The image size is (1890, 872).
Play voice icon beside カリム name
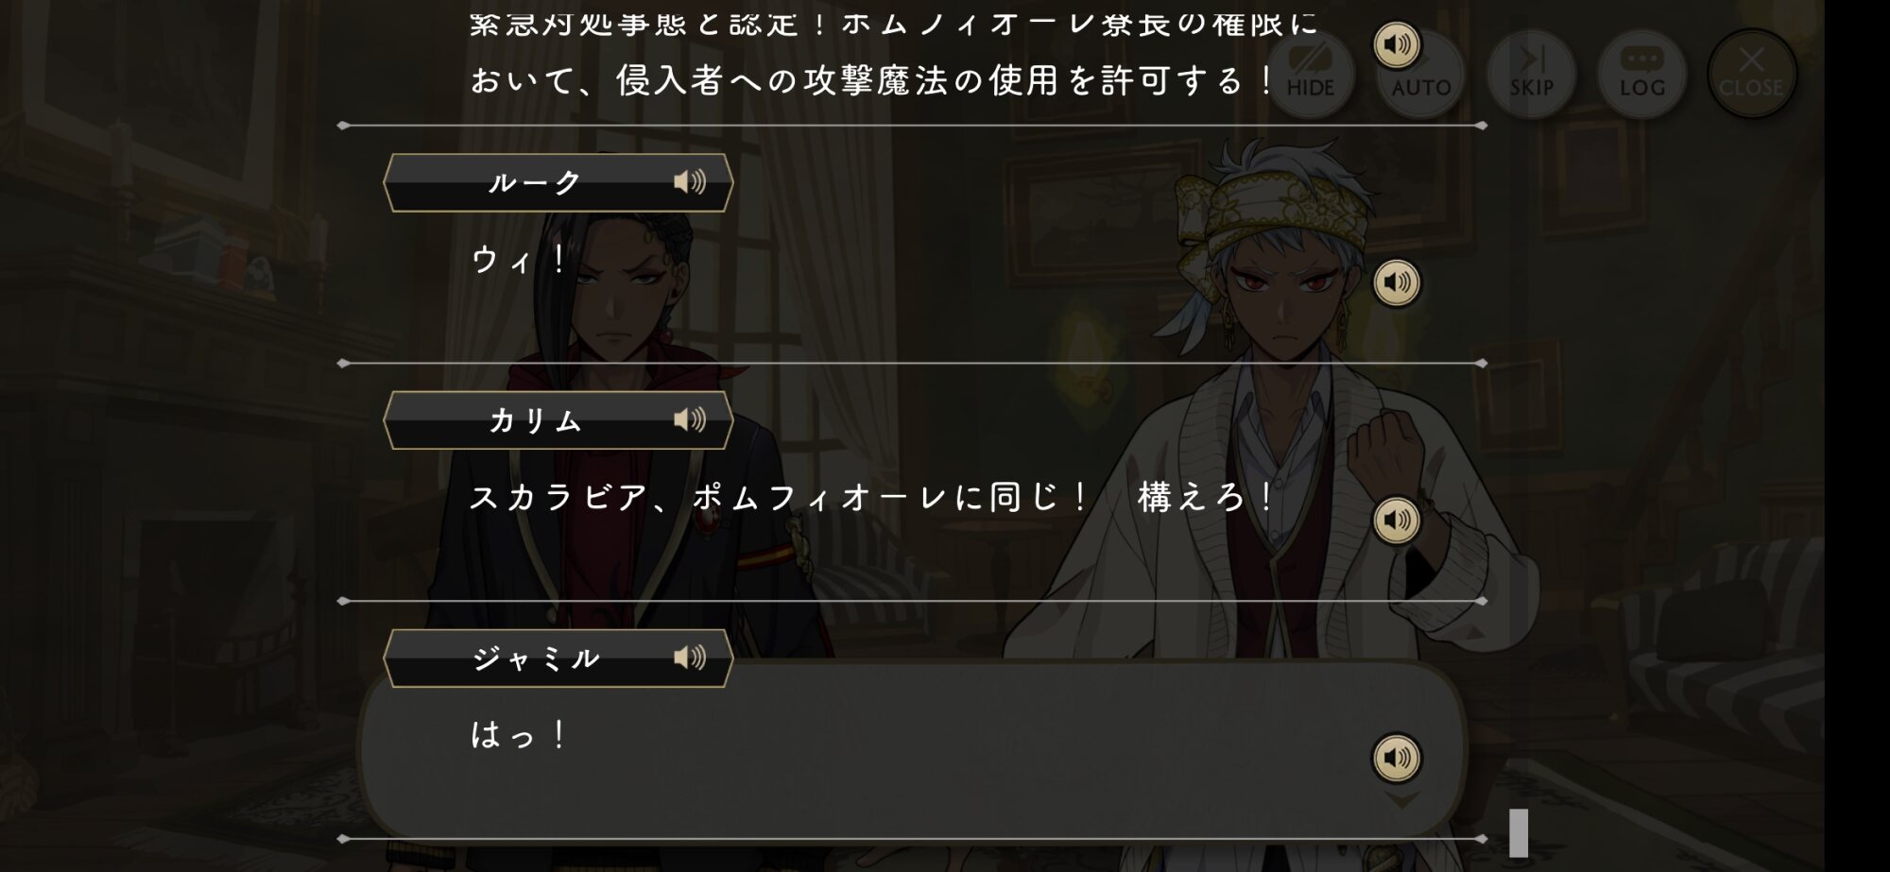click(690, 419)
